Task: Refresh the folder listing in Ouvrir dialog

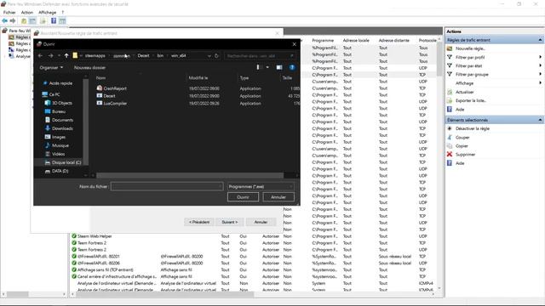Action: [216, 55]
